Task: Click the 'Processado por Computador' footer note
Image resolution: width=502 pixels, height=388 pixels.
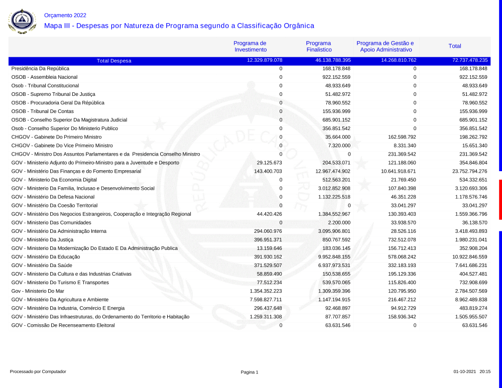Action: click(x=38, y=371)
